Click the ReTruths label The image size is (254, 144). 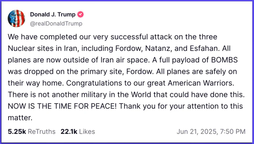pyautogui.click(x=42, y=131)
